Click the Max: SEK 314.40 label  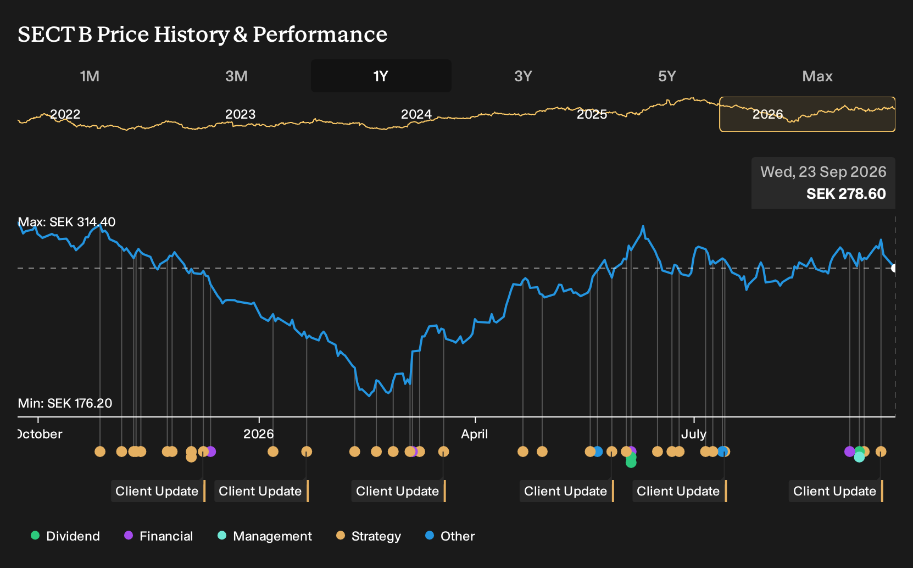pos(66,222)
